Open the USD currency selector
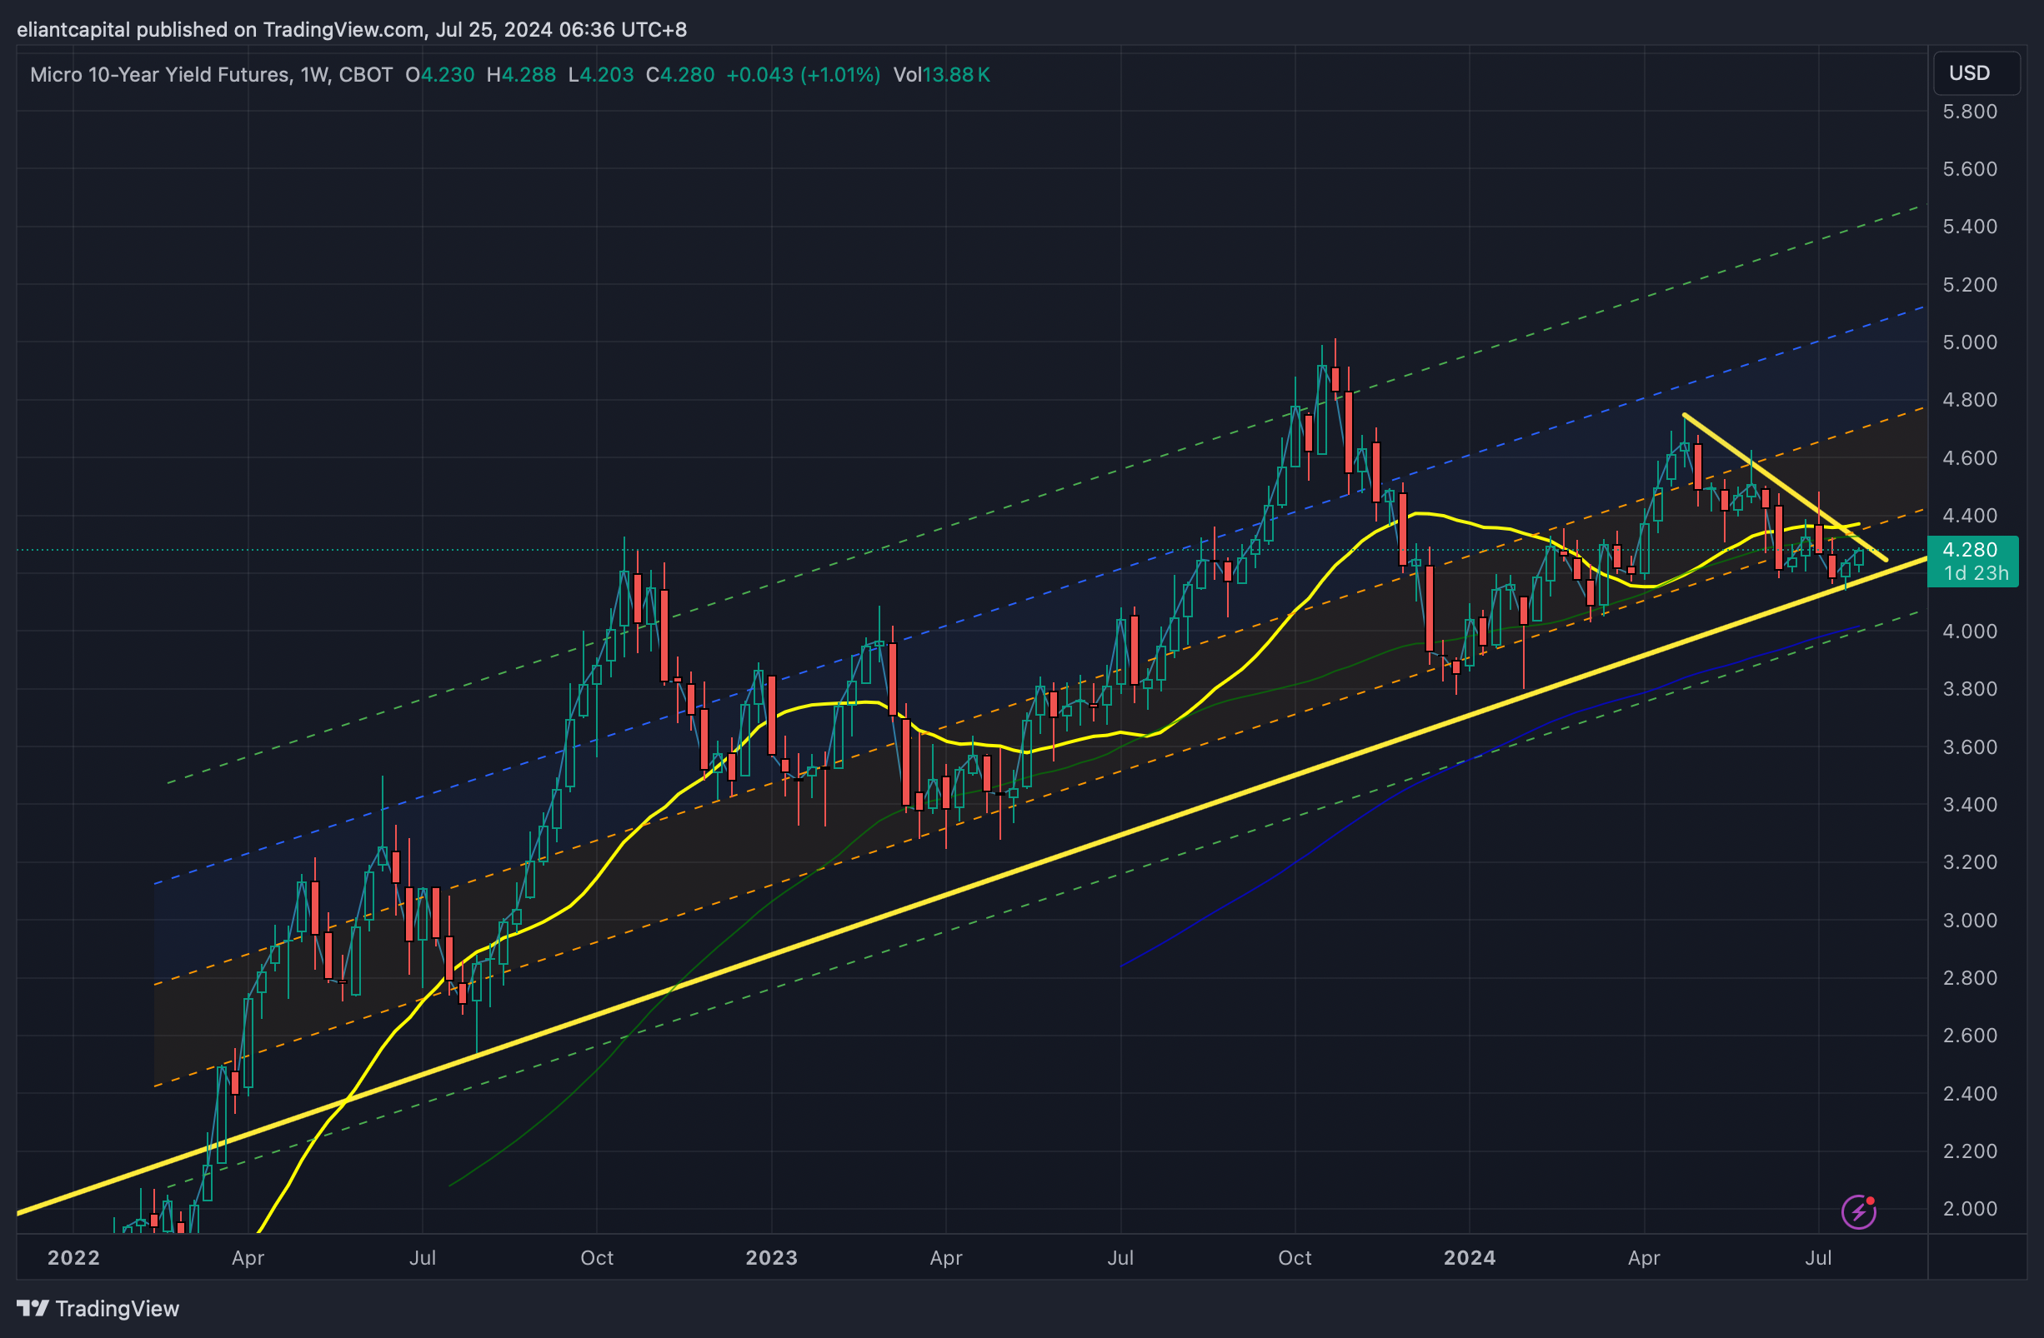 pos(1977,74)
